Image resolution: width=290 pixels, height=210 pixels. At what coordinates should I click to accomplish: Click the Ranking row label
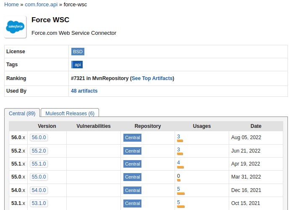coord(16,78)
